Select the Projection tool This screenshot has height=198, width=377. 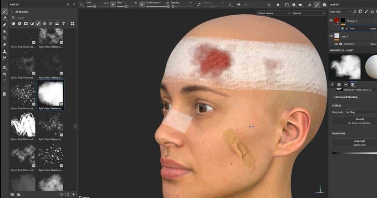[x=4, y=25]
